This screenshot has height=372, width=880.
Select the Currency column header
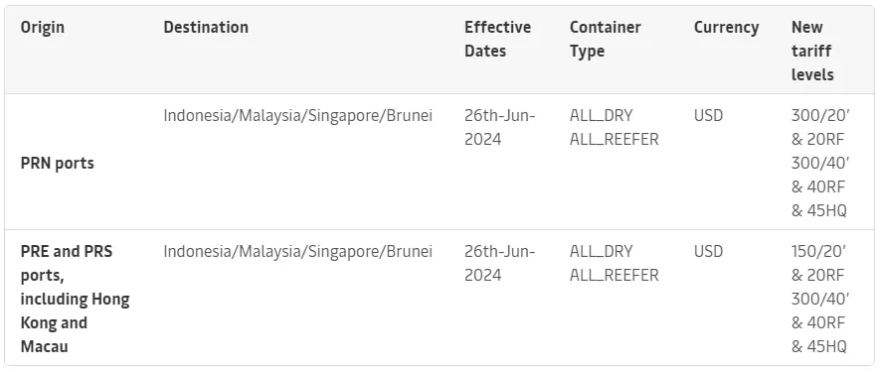726,27
